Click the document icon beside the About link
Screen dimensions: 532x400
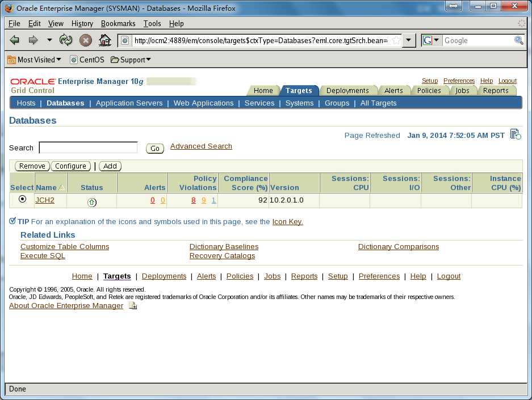[x=133, y=305]
